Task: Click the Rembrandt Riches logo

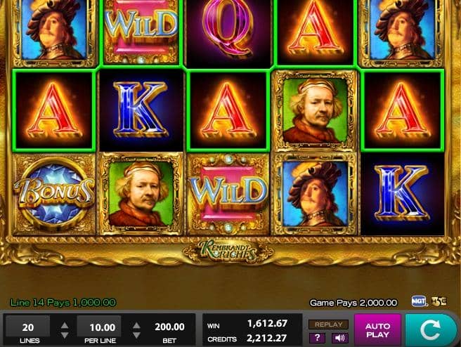Action: click(228, 251)
